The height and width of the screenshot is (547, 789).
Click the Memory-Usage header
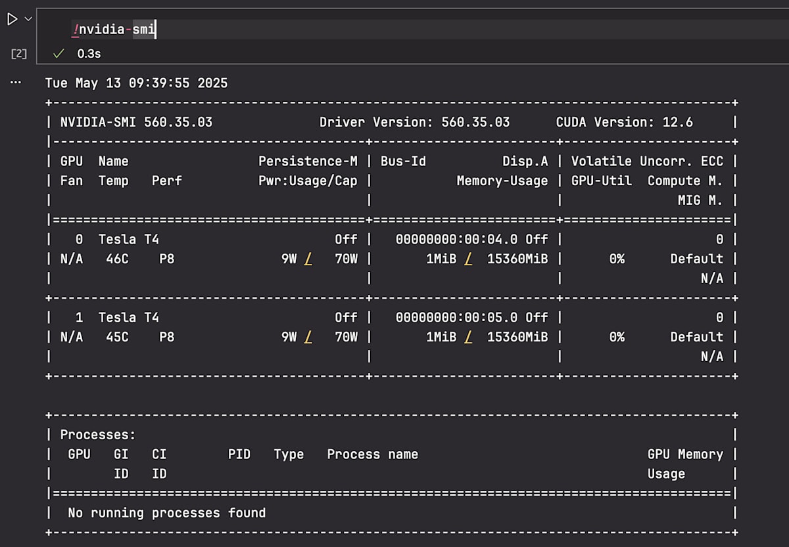click(502, 181)
